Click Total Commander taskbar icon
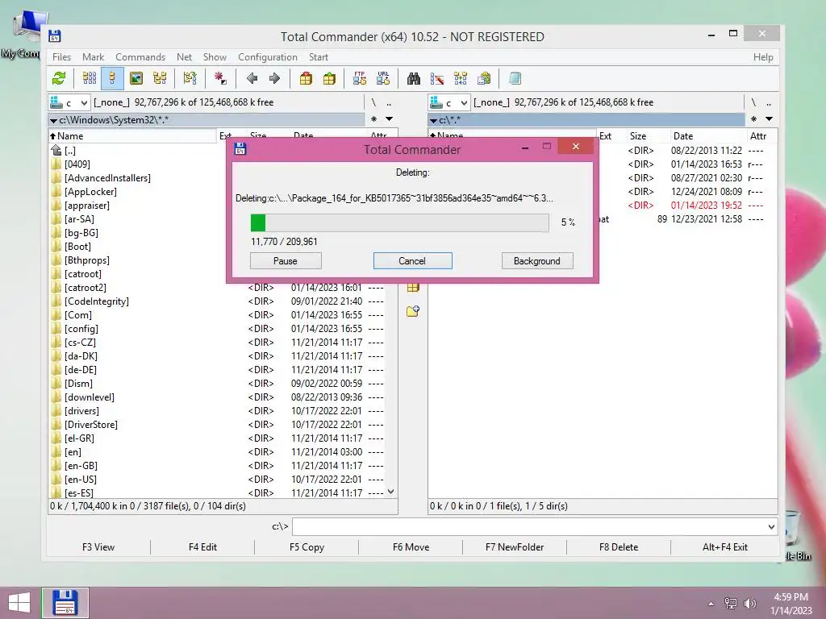 pos(65,603)
